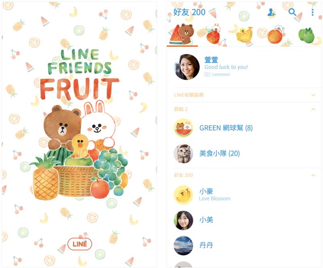
Task: Open own profile photo 萱萱
Action: tap(187, 67)
